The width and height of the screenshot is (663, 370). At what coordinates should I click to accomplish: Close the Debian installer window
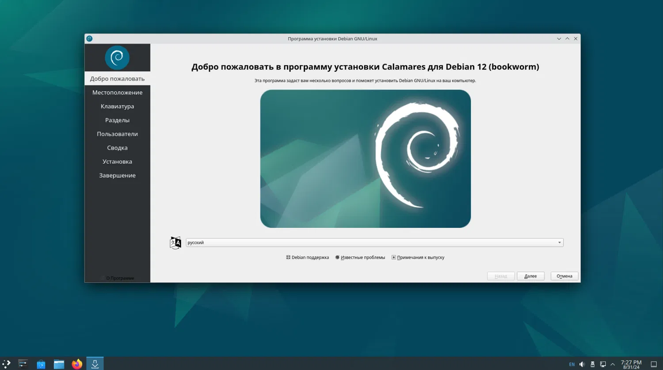point(575,39)
